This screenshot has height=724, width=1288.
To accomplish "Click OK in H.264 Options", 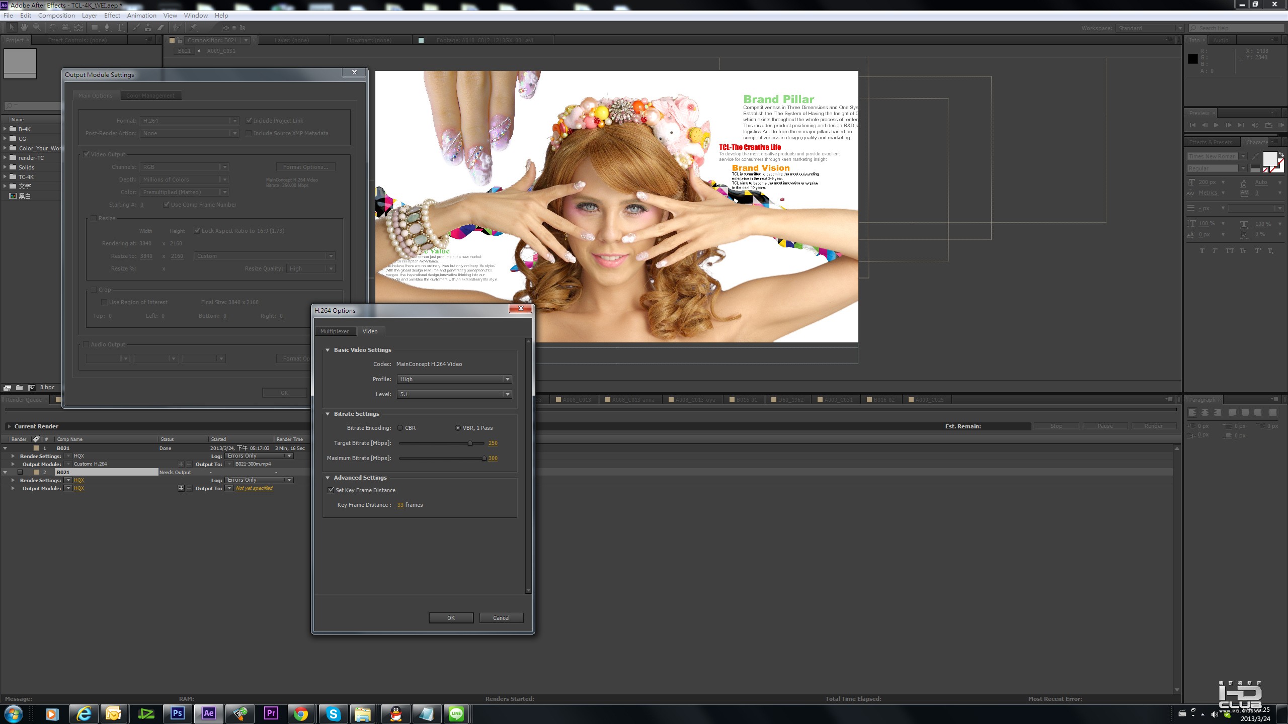I will coord(451,618).
